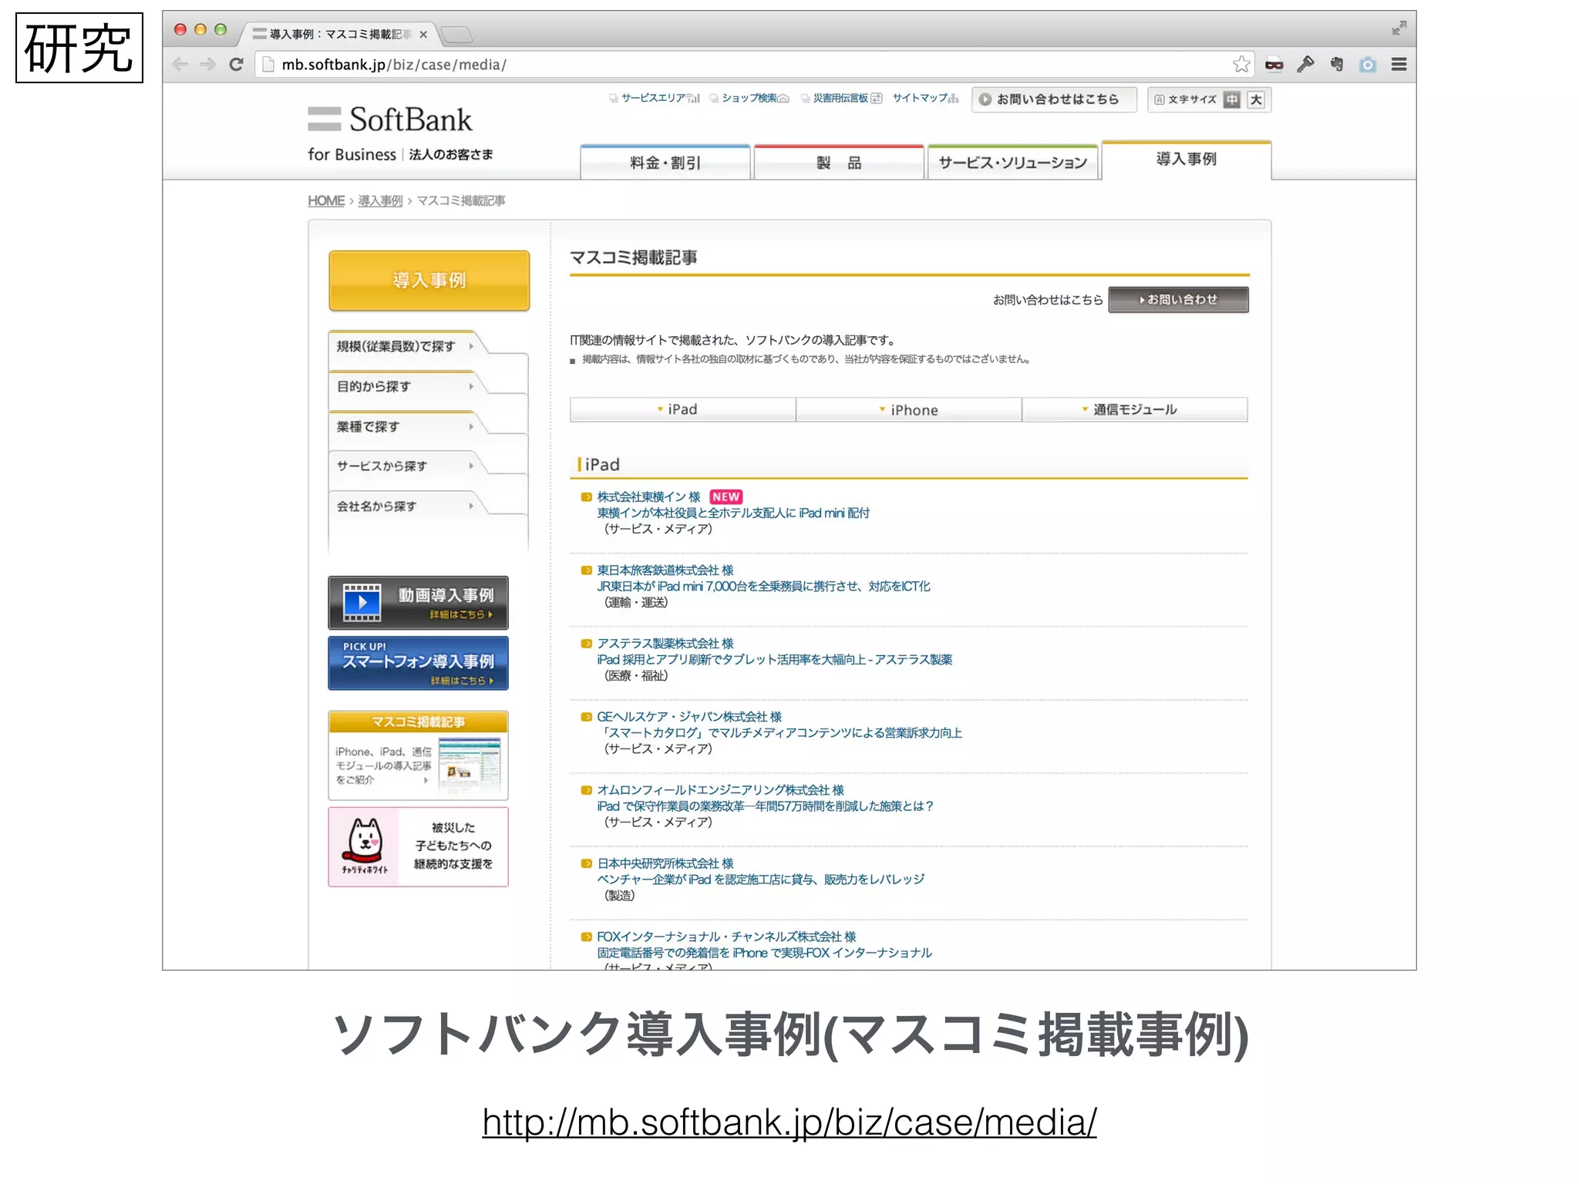1579x1184 pixels.
Task: Set text size to 中
Action: pyautogui.click(x=1232, y=99)
